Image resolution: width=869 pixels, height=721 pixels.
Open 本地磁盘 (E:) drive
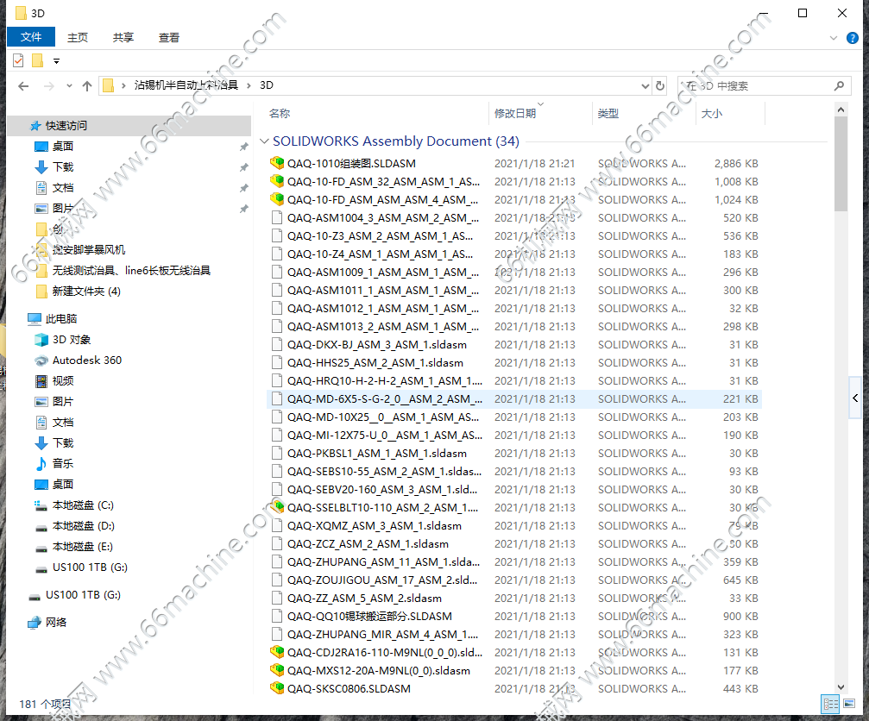click(83, 547)
